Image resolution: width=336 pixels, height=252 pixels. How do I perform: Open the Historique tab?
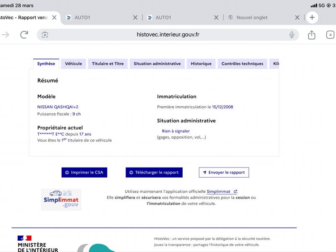[201, 64]
